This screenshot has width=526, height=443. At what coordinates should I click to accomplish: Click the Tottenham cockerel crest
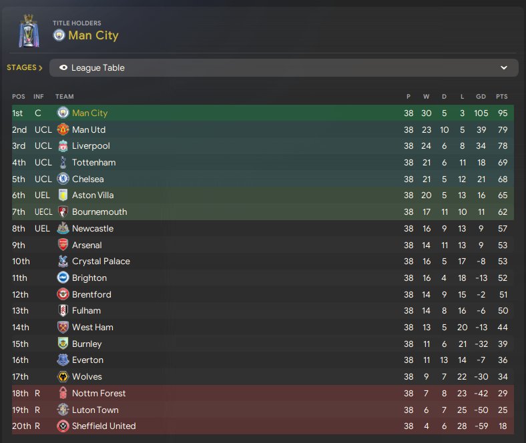point(63,162)
